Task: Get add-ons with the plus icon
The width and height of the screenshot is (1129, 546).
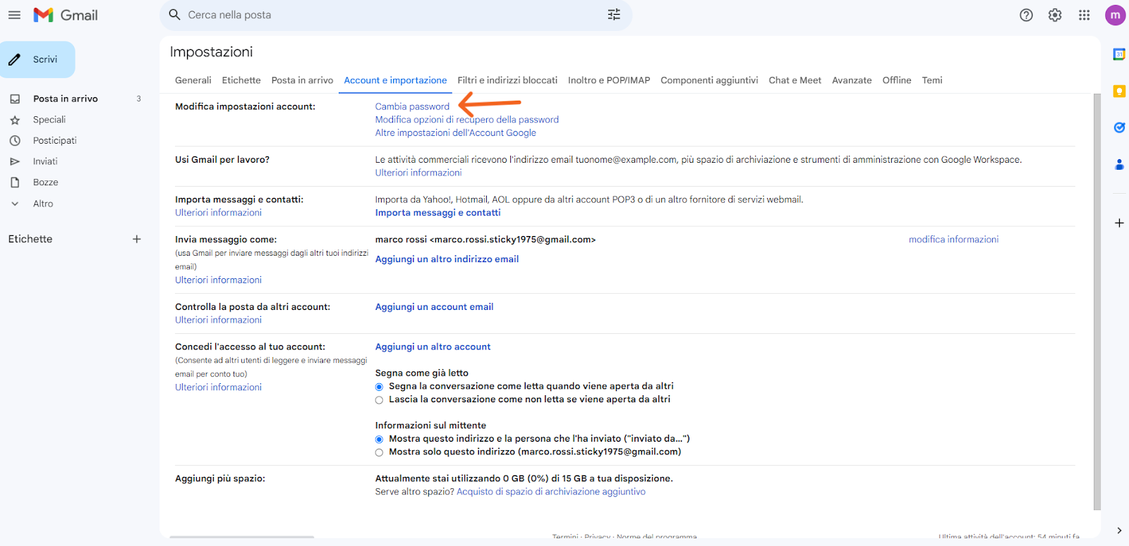Action: click(x=1119, y=223)
